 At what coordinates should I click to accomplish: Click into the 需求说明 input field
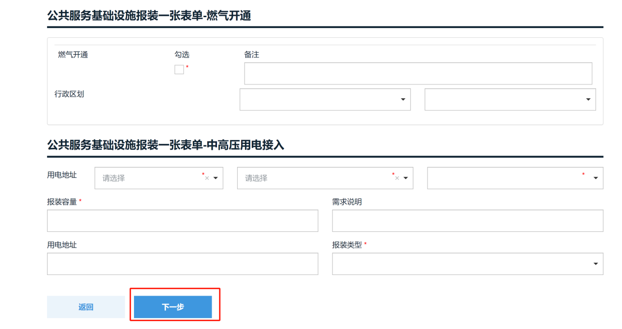click(x=467, y=221)
